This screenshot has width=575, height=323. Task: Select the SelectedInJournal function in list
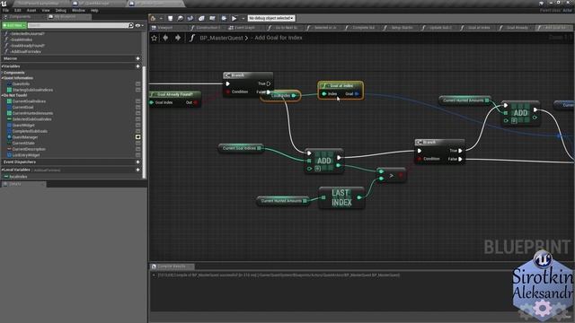(28, 34)
